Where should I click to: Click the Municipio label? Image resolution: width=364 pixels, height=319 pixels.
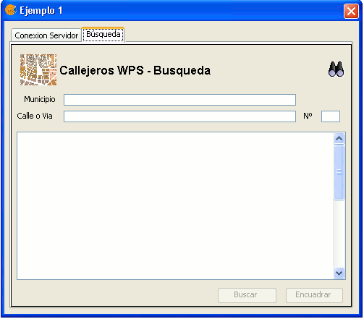tap(40, 99)
